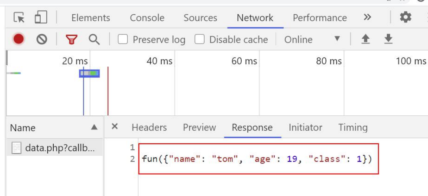
Task: Sort requests by Name column arrow
Action: (94, 128)
